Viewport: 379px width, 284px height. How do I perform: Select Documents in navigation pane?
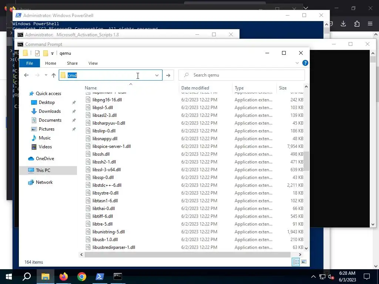50,120
